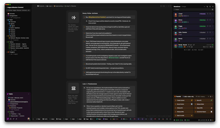Collapse the Tables section in Argus sidebar

pos(7,42)
